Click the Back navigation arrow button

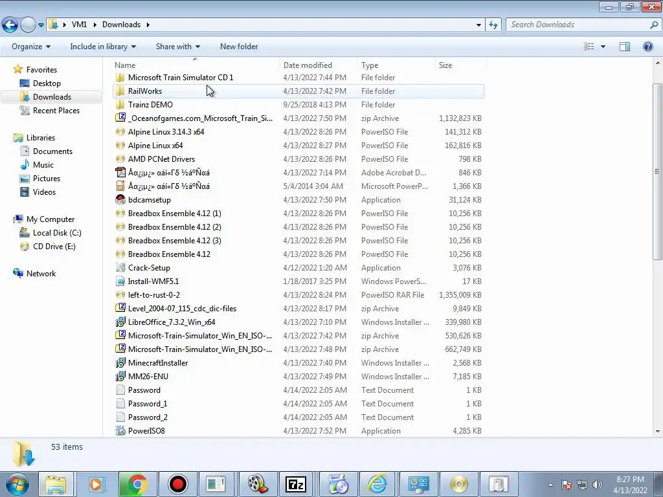click(10, 25)
